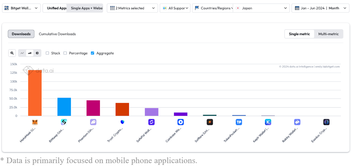Click the Keplr Wallet K icon
This screenshot has height=166, width=352.
(268, 122)
